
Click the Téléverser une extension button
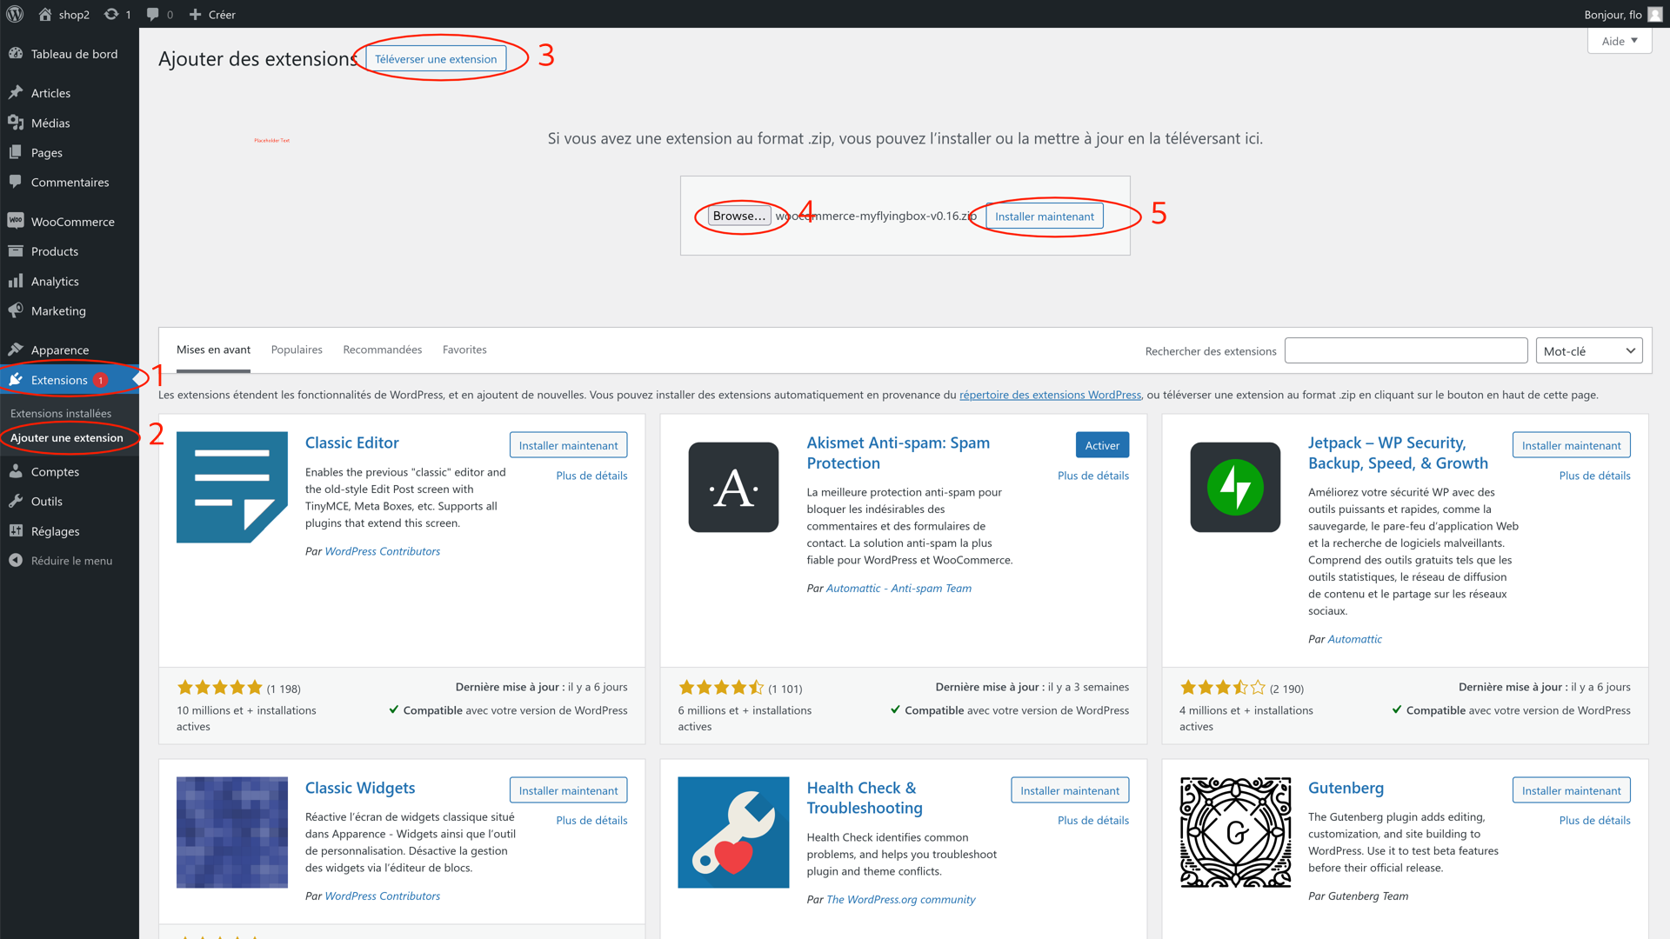pos(436,59)
